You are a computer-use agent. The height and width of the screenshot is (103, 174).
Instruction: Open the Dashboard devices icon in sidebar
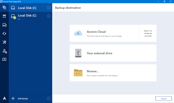4,25
